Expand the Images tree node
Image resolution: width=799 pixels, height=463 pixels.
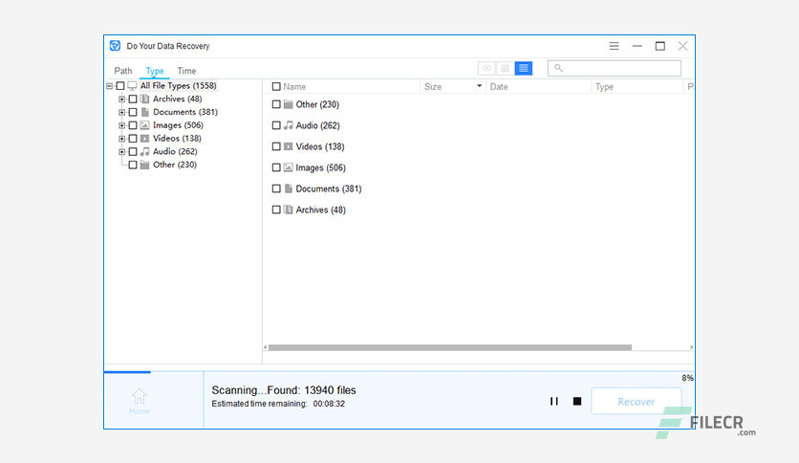tap(121, 125)
